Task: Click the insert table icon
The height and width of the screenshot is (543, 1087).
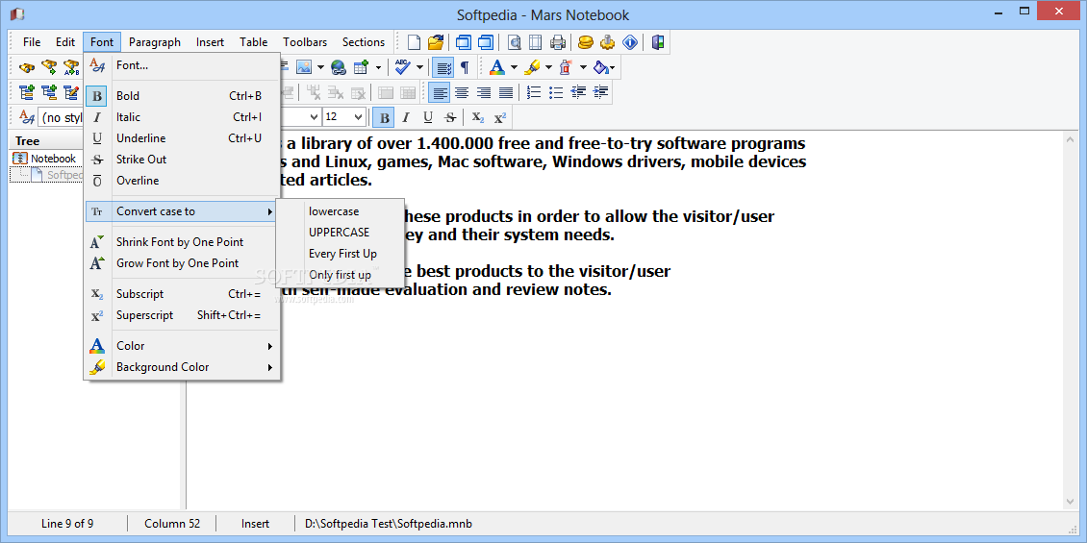Action: pos(361,67)
